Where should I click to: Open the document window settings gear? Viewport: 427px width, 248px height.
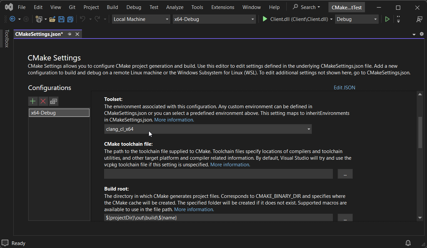(422, 34)
